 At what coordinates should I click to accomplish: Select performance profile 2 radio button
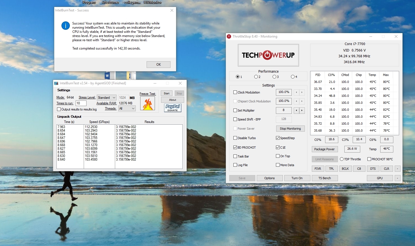(x=256, y=77)
